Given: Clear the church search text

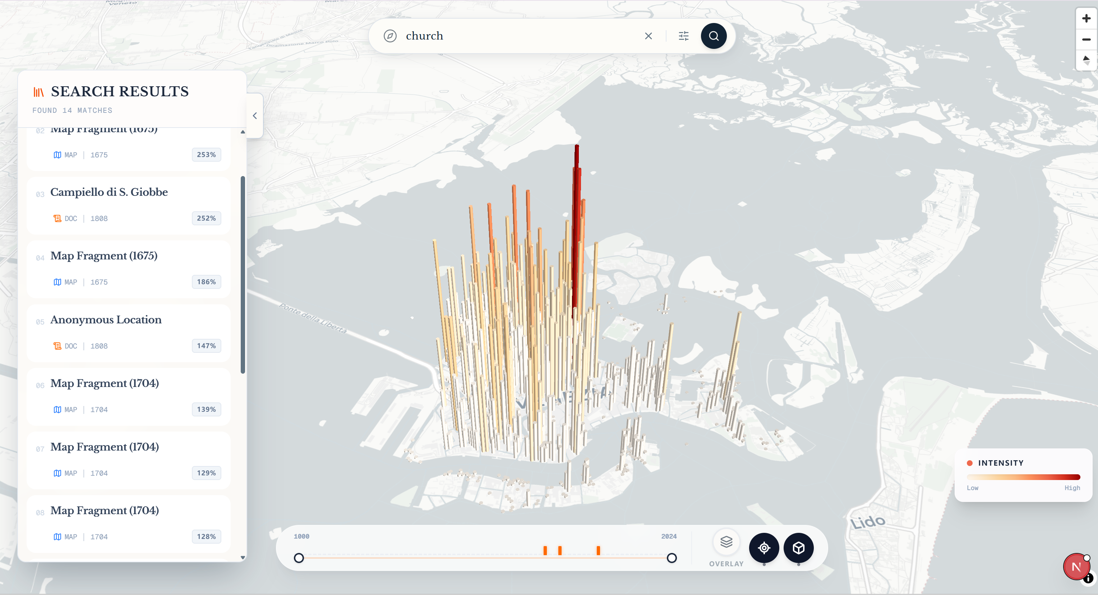Looking at the screenshot, I should point(648,36).
